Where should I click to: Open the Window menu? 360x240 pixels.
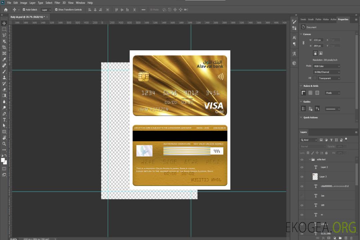coord(80,3)
